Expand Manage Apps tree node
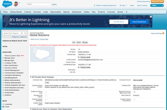Image resolution: width=167 pixels, height=110 pixels. [x=3, y=61]
